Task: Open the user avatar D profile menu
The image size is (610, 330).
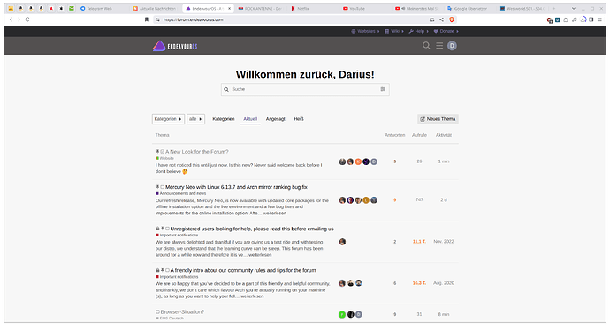Action: [452, 46]
